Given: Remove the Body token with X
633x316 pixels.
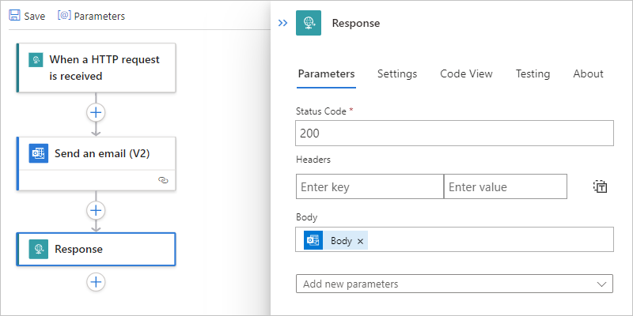Looking at the screenshot, I should (361, 241).
